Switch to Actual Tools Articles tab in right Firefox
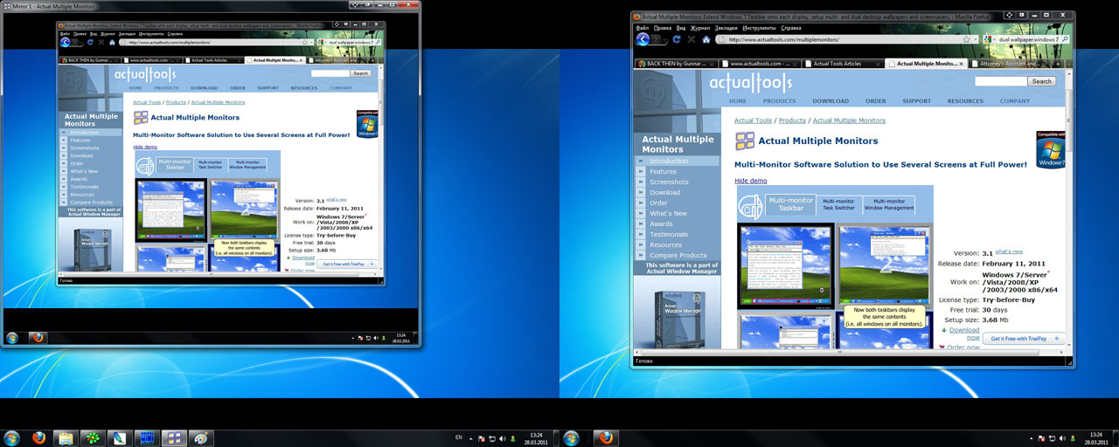The width and height of the screenshot is (1119, 447). tap(844, 64)
